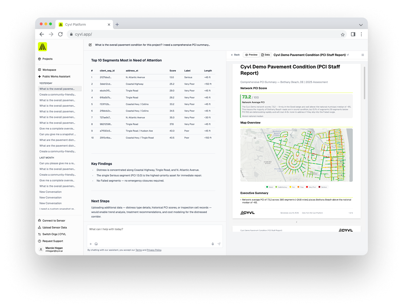Click the report preview vertical scrollbar
This screenshot has height=308, width=403.
(364, 83)
